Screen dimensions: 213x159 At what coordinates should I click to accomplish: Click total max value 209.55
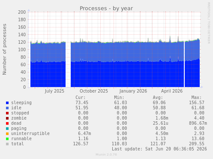coord(197,144)
